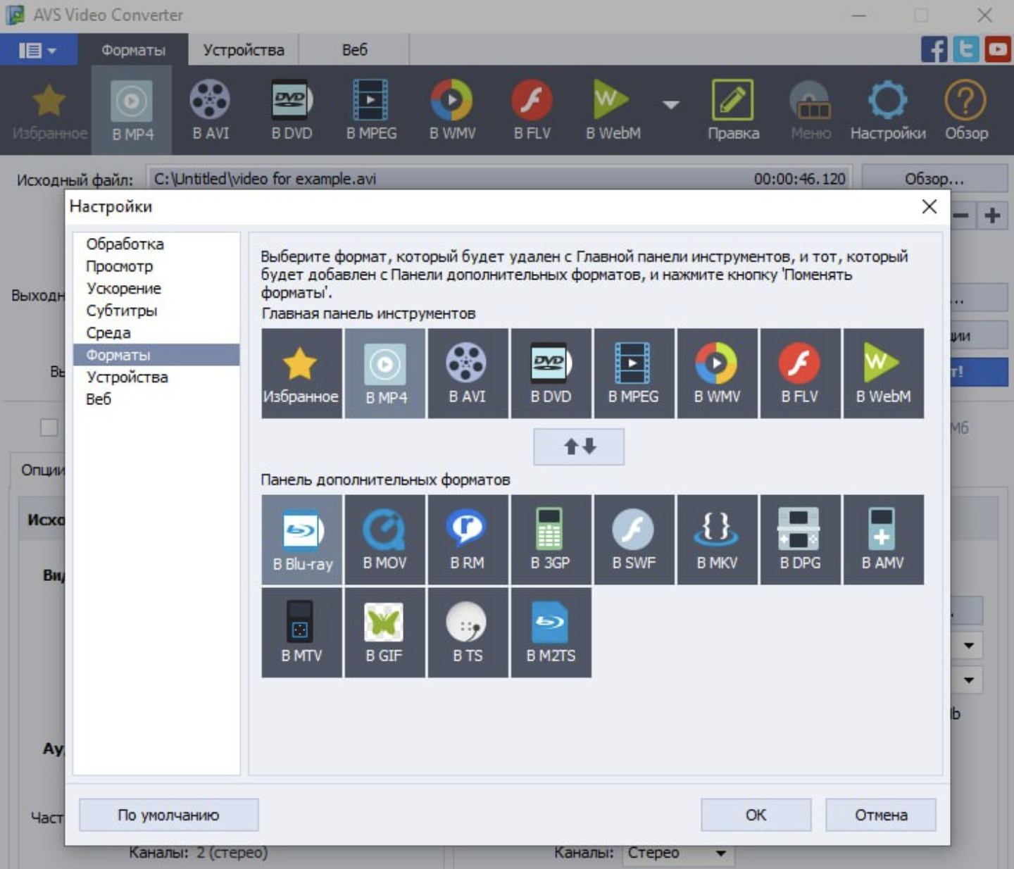Confirm settings with OK button
1014x869 pixels.
coord(756,815)
